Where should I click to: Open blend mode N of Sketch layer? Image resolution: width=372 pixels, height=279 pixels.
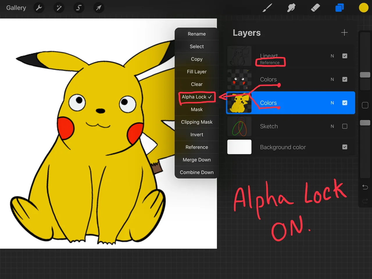(x=332, y=126)
